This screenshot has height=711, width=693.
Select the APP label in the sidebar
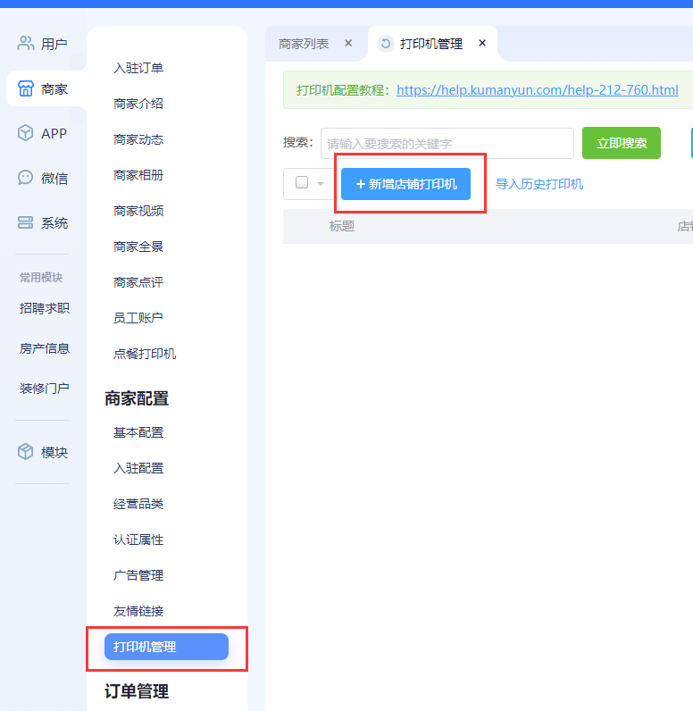pos(54,134)
